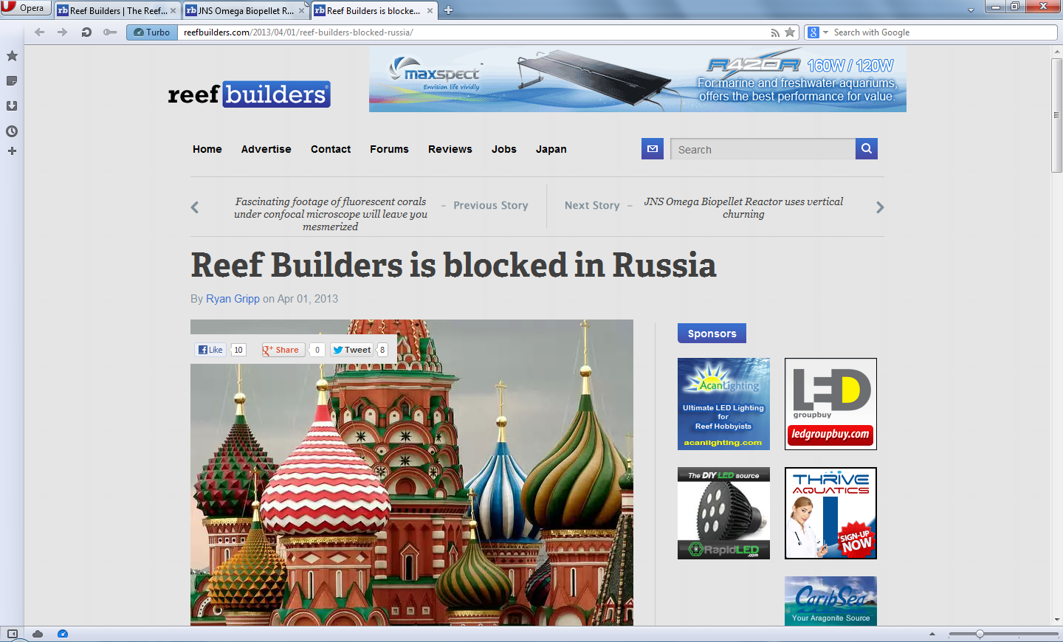Open the Maxspect Razor banner ad

point(638,80)
